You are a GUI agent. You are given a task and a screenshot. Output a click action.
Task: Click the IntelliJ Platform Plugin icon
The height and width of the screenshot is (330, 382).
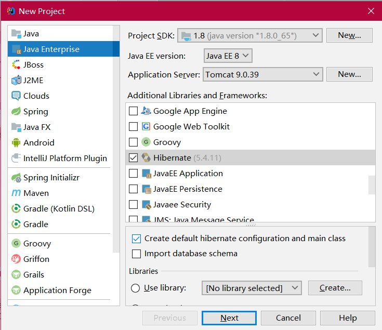[16, 159]
